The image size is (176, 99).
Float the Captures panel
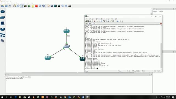[174, 9]
